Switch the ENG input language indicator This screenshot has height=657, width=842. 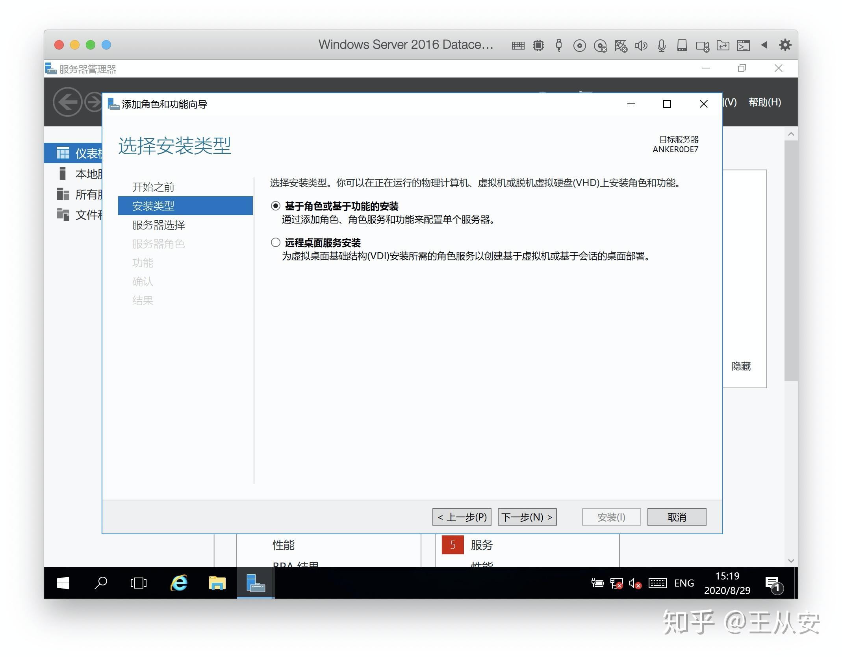[x=684, y=583]
